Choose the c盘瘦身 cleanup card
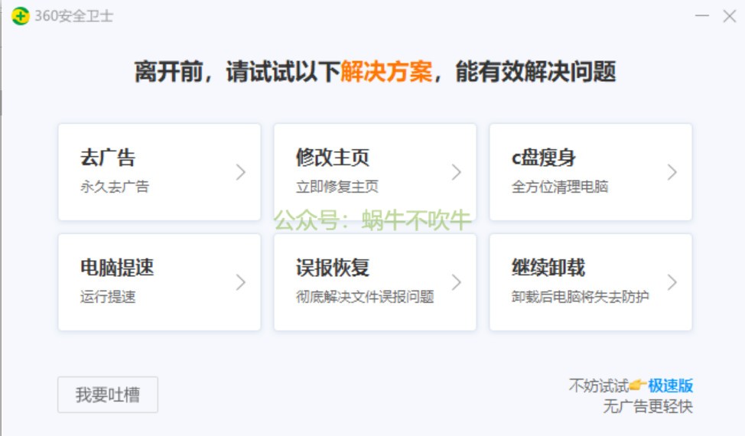Image resolution: width=745 pixels, height=436 pixels. click(590, 172)
